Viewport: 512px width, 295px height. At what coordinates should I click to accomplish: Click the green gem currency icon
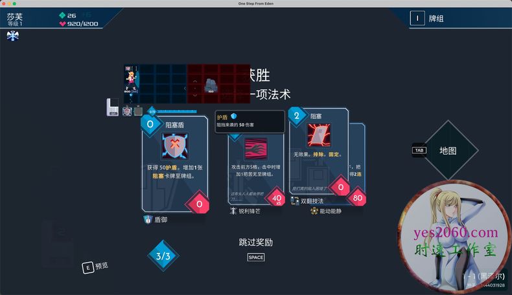[x=62, y=15]
